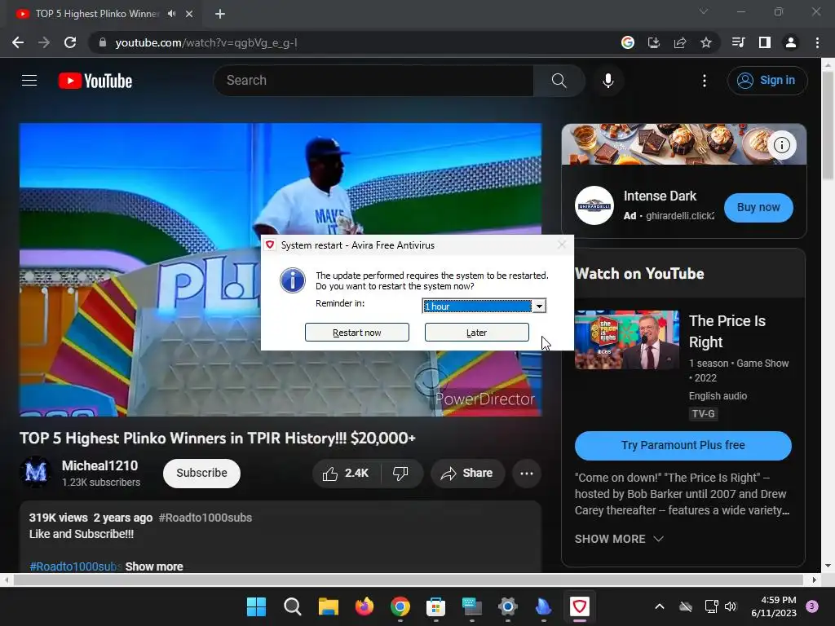Viewport: 835px width, 626px height.
Task: Open a new browser tab
Action: click(x=220, y=14)
